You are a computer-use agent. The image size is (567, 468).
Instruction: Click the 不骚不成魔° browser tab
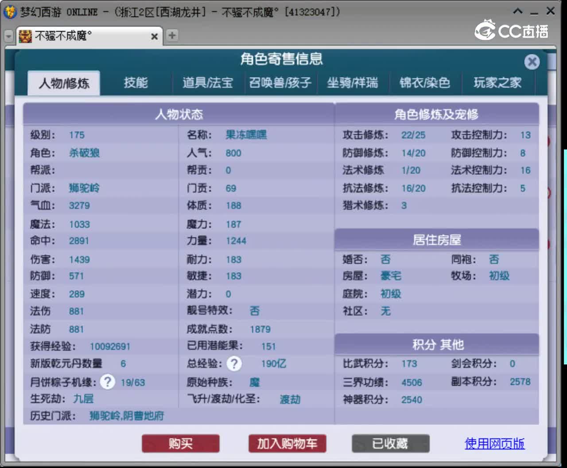pyautogui.click(x=89, y=36)
